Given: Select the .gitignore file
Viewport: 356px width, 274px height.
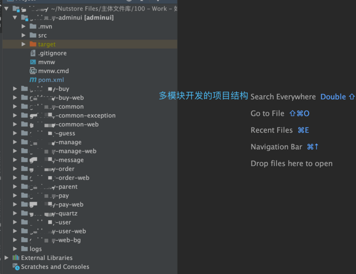Looking at the screenshot, I should (53, 53).
